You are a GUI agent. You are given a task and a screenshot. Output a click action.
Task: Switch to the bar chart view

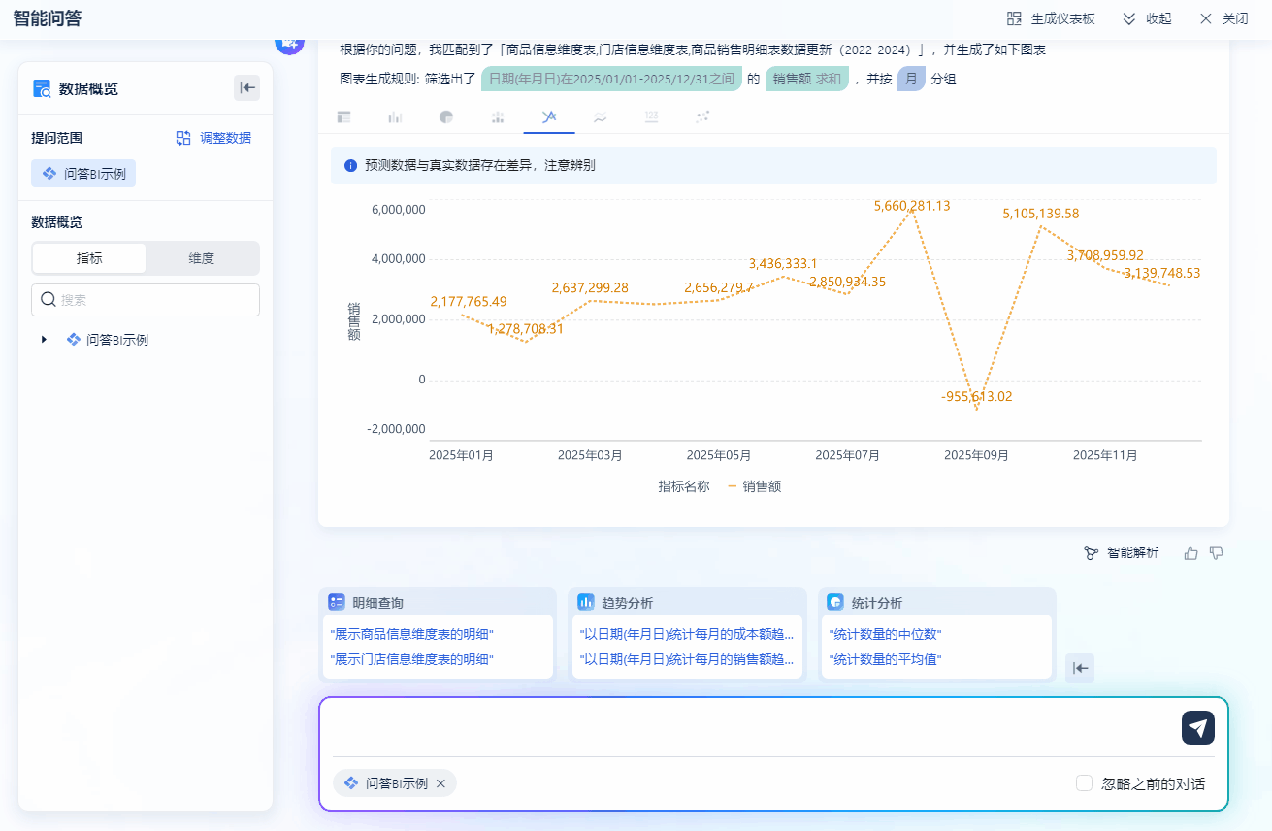point(395,117)
